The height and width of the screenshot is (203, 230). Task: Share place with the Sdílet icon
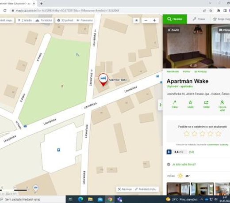[206, 104]
